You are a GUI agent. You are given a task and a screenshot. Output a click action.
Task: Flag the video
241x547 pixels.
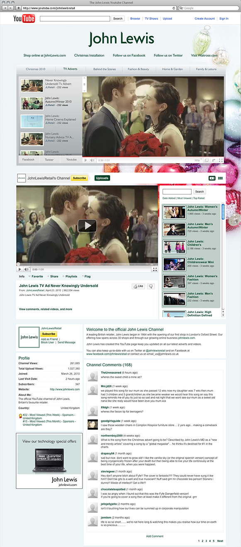coord(88,276)
